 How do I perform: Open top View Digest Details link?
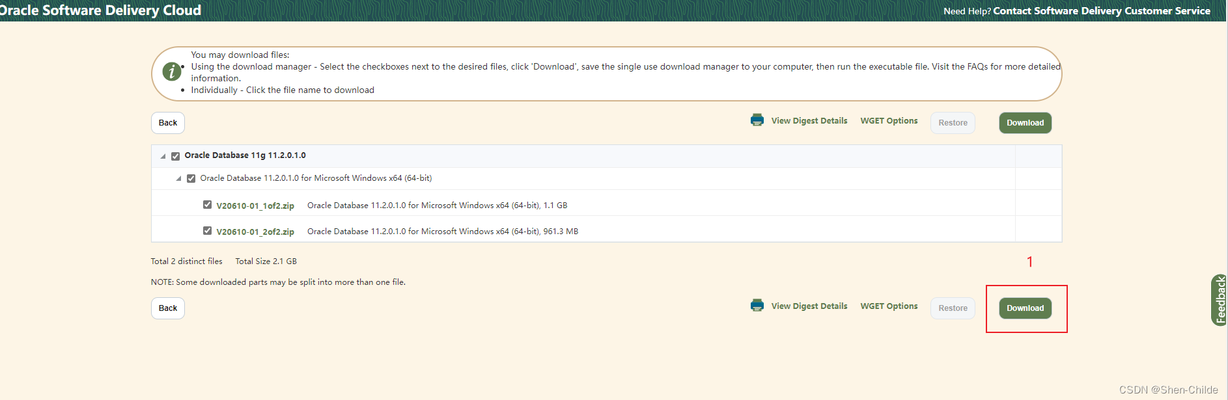tap(809, 121)
